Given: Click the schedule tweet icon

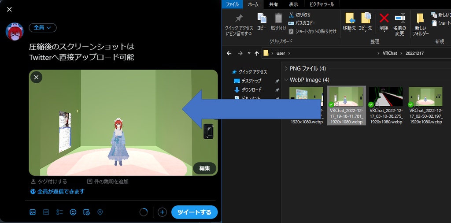Looking at the screenshot, I should coord(87,212).
